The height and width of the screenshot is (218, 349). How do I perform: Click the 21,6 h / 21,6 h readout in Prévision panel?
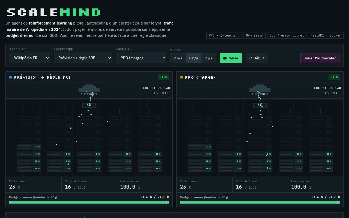point(155,197)
